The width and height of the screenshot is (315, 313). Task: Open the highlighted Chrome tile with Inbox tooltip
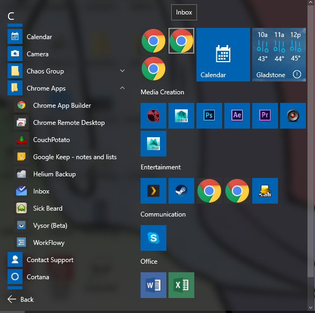click(x=181, y=41)
